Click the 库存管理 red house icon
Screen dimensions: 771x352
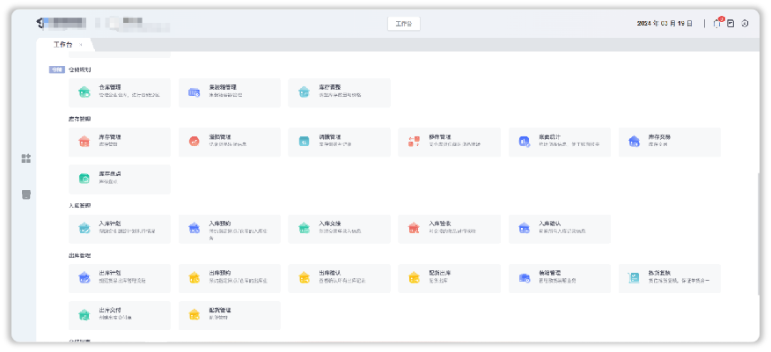tap(84, 141)
